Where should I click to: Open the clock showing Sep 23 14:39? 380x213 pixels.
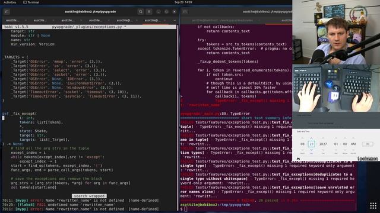click(183, 2)
